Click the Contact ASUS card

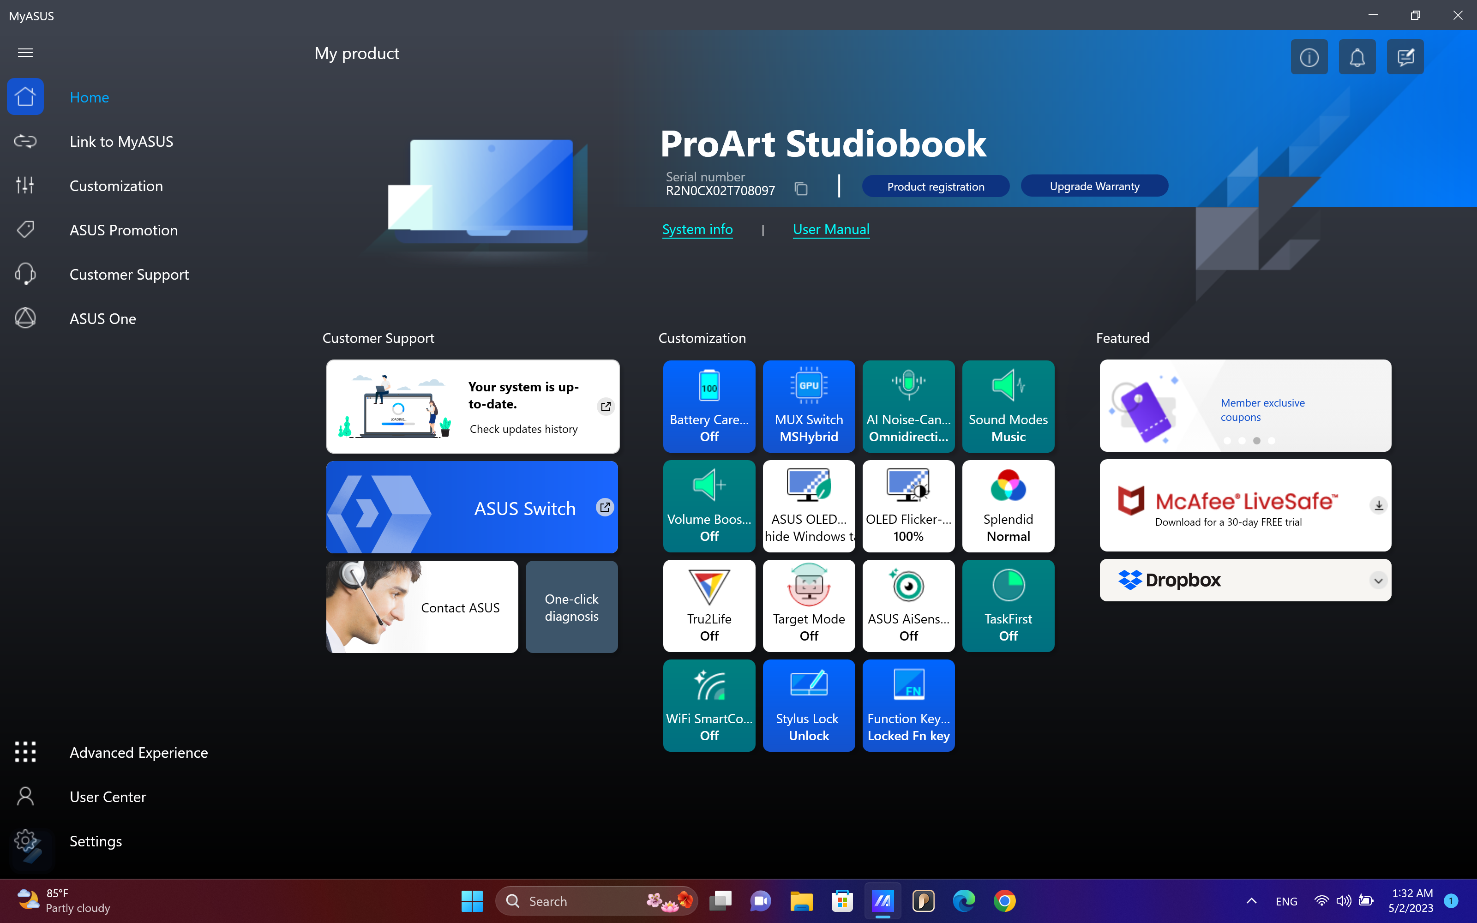pos(422,607)
